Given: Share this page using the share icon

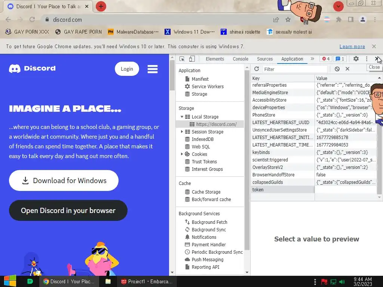Looking at the screenshot, I should 276,19.
